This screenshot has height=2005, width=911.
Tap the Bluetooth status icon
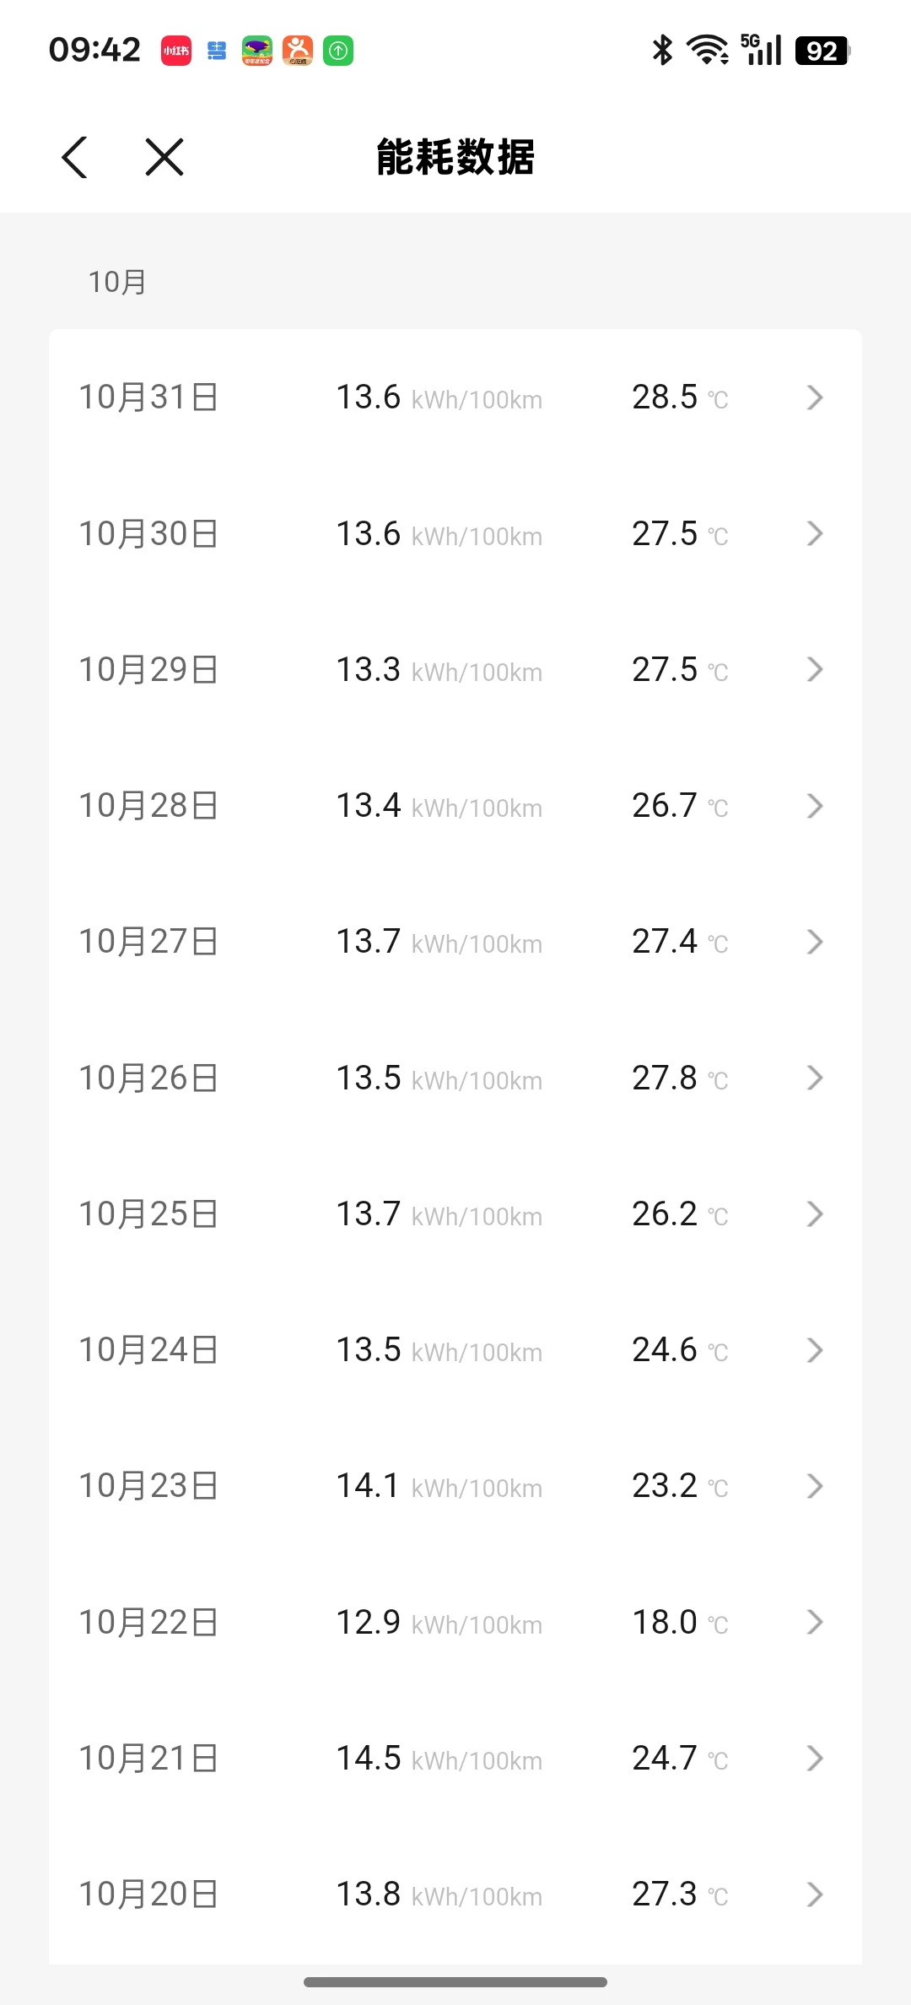[662, 51]
